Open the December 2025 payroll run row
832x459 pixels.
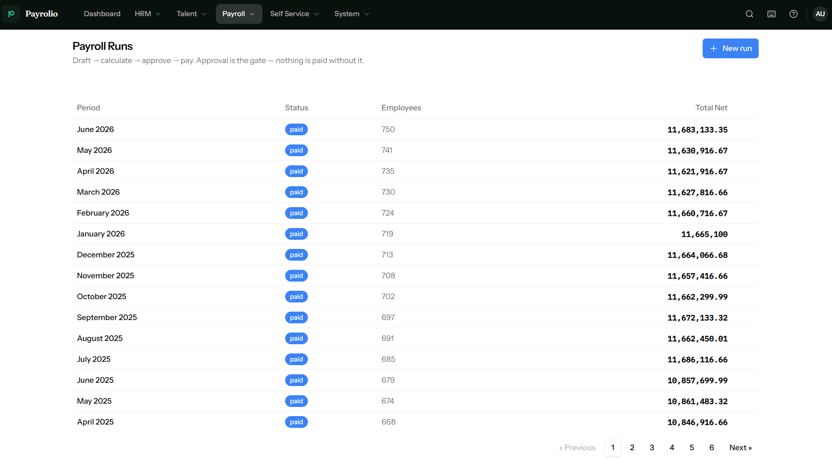click(416, 255)
